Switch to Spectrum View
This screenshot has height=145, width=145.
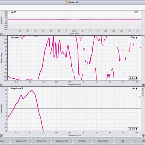62,141
